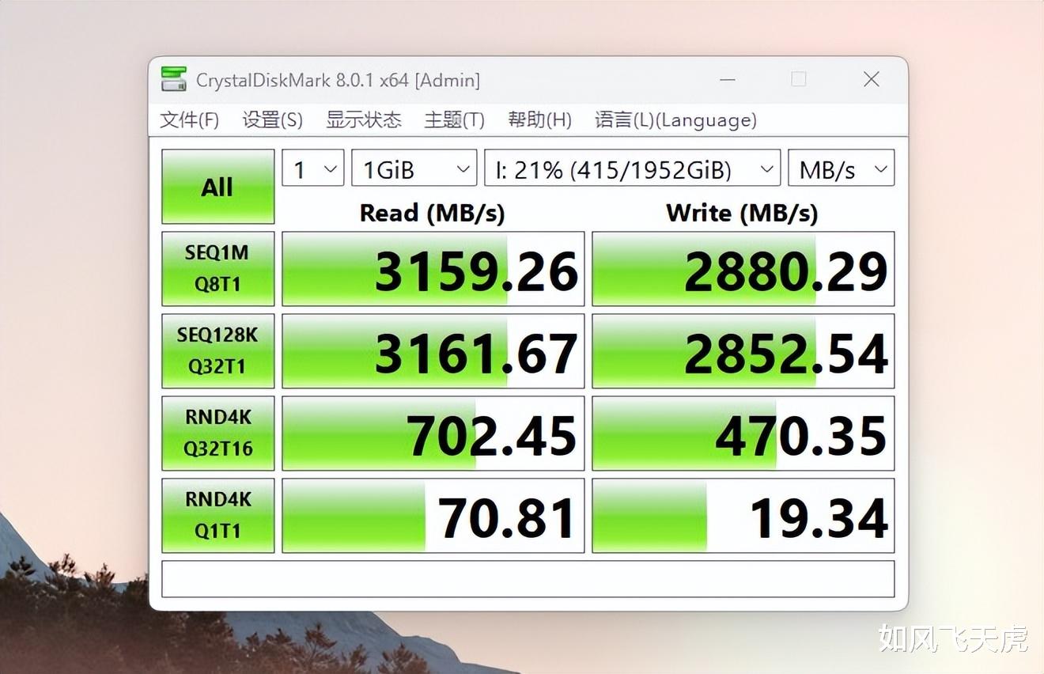Run all benchmarks with the All button
1044x674 pixels.
tap(217, 187)
